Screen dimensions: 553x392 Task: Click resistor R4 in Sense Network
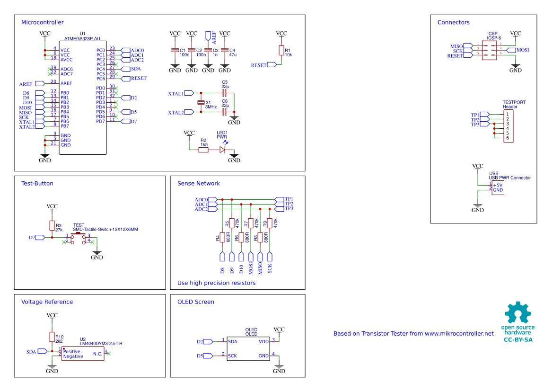(x=222, y=238)
